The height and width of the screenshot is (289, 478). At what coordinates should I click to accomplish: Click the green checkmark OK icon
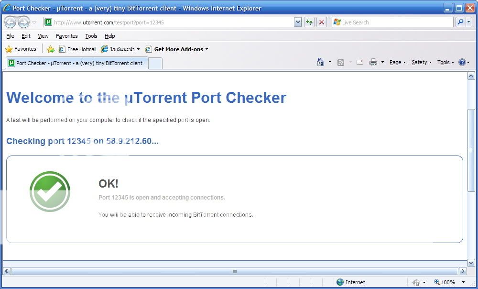point(50,191)
